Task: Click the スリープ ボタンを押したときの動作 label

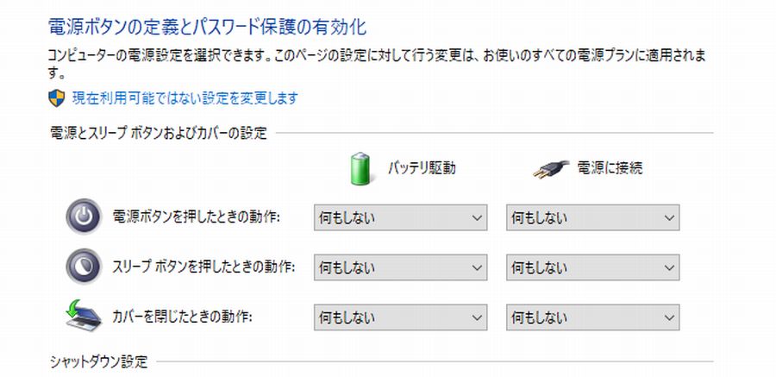Action: click(x=203, y=267)
